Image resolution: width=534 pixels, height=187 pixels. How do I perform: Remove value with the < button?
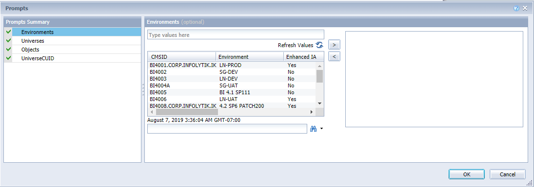pos(334,56)
